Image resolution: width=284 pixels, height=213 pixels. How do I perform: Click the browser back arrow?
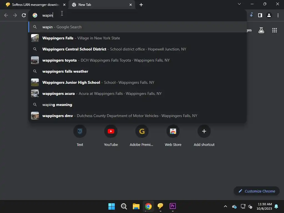(x=6, y=15)
